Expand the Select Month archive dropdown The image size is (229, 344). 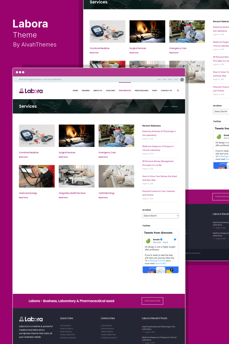[x=160, y=216]
